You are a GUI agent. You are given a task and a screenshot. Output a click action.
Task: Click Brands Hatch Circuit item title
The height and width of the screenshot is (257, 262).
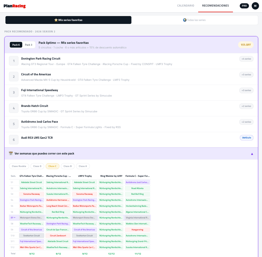click(x=34, y=106)
